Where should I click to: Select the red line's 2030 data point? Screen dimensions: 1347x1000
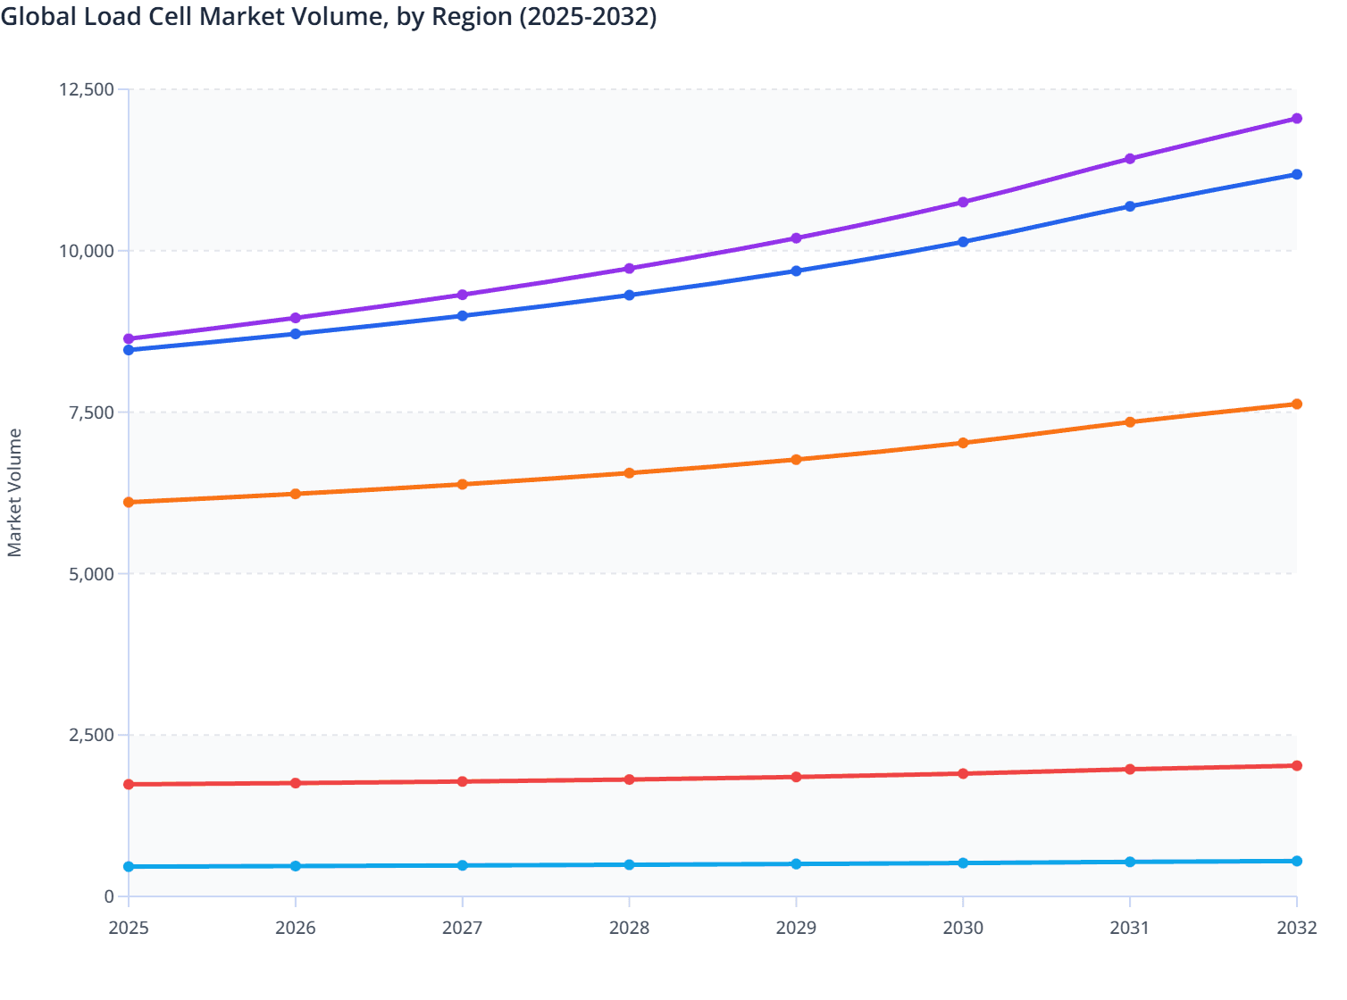coord(963,774)
